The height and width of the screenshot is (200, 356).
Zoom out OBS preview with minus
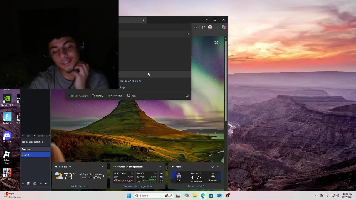tap(23, 136)
